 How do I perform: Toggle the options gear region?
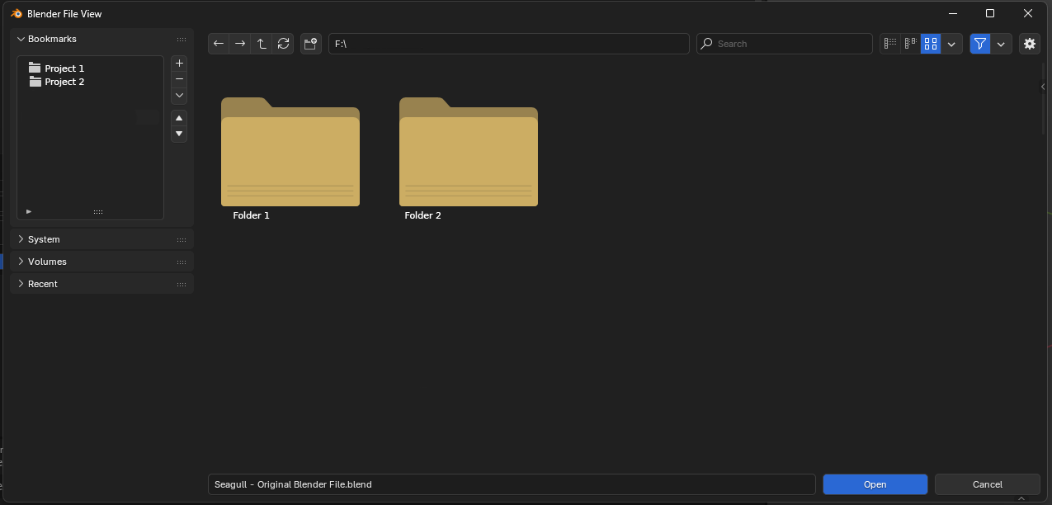1029,44
